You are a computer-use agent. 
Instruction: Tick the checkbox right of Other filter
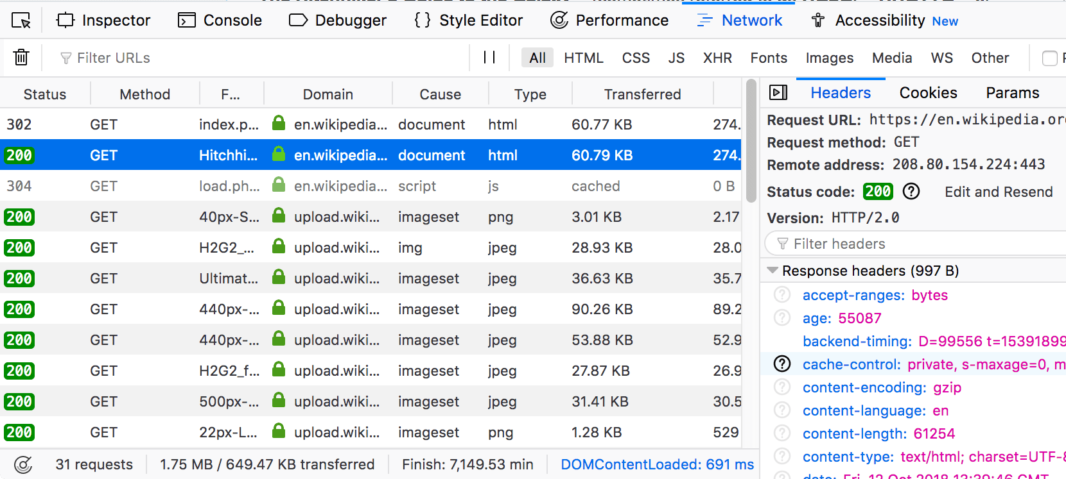[x=1050, y=58]
